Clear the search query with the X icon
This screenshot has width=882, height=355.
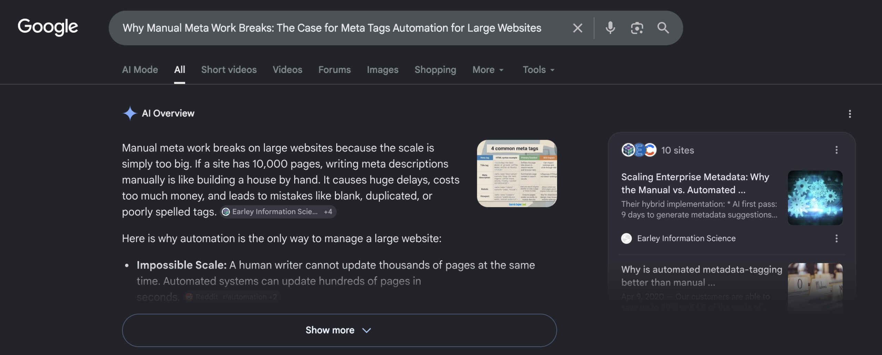coord(578,28)
